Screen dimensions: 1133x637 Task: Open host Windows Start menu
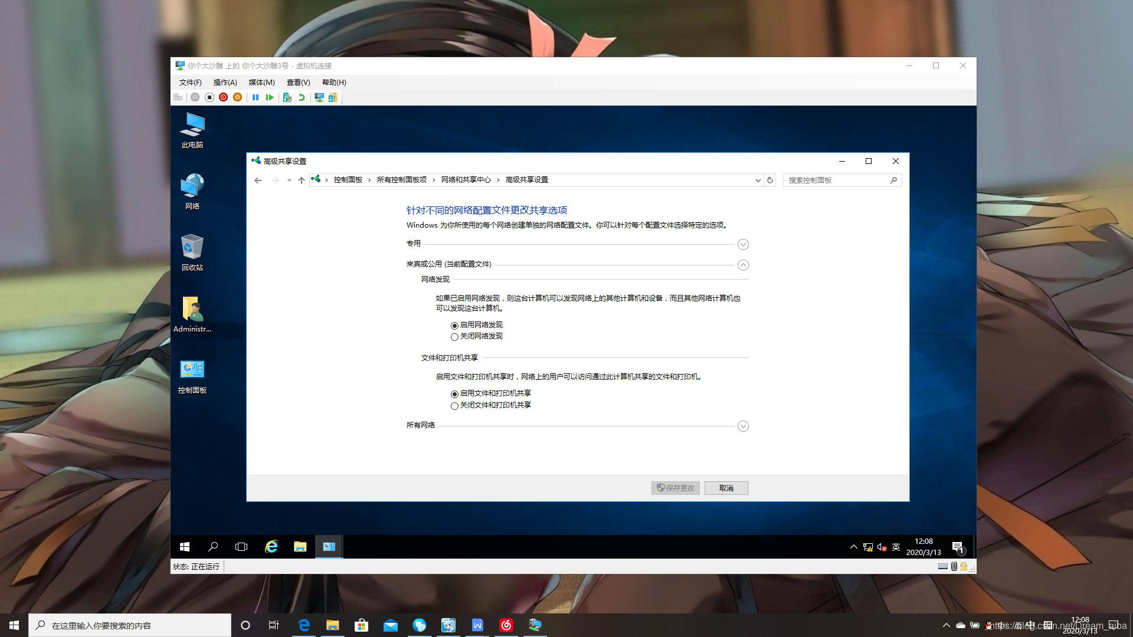pyautogui.click(x=14, y=625)
